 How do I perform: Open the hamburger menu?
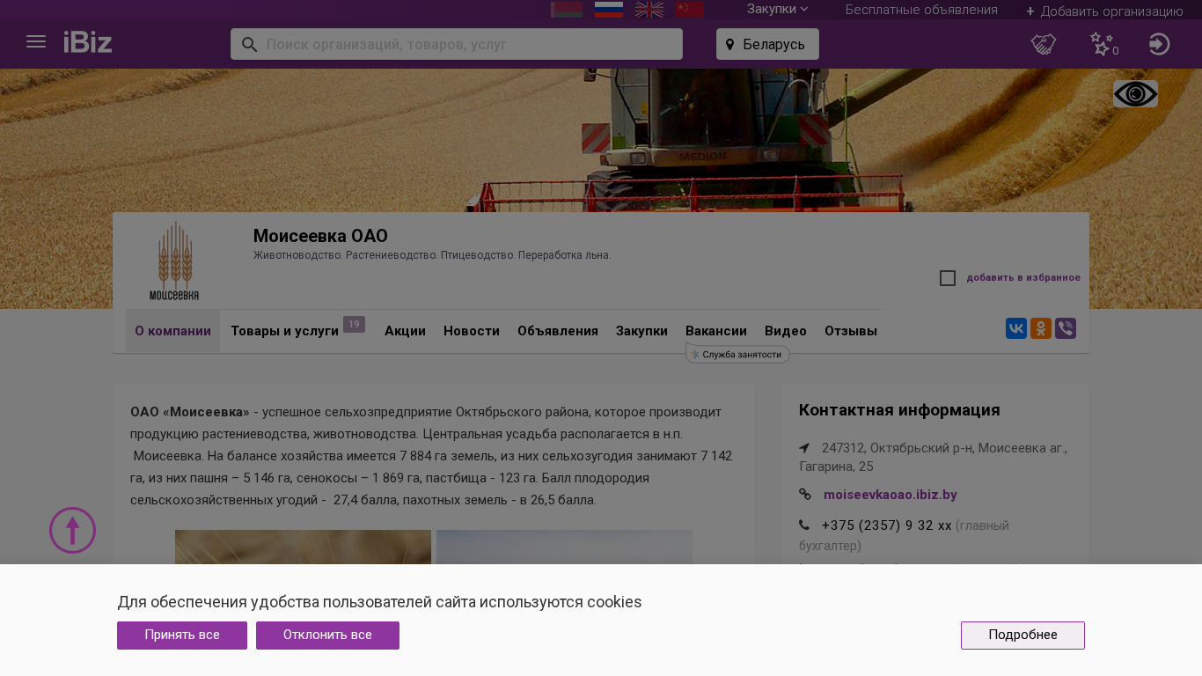coord(36,42)
